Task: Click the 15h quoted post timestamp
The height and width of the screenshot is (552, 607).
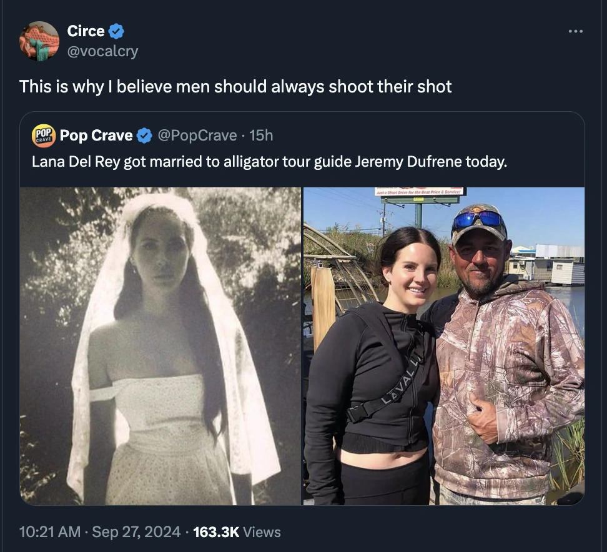Action: pyautogui.click(x=261, y=136)
